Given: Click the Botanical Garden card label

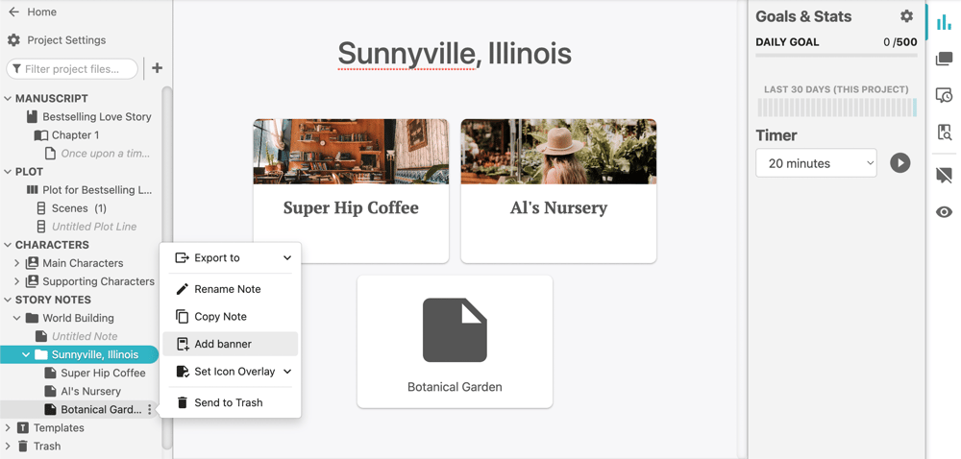Looking at the screenshot, I should point(455,387).
